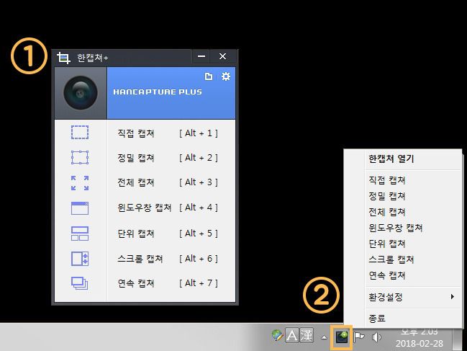Screen dimensions: 467x351
Task: Click the [ Alt + 1 ] shortcut text
Action: click(x=199, y=133)
